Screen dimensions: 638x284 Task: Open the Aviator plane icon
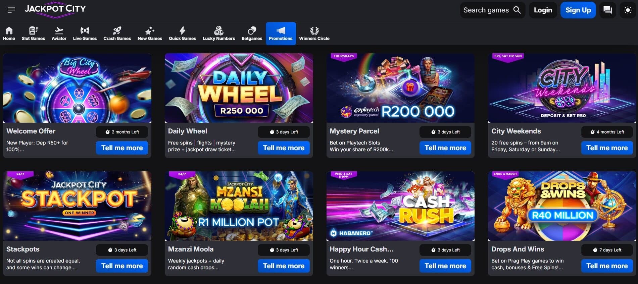tap(59, 31)
